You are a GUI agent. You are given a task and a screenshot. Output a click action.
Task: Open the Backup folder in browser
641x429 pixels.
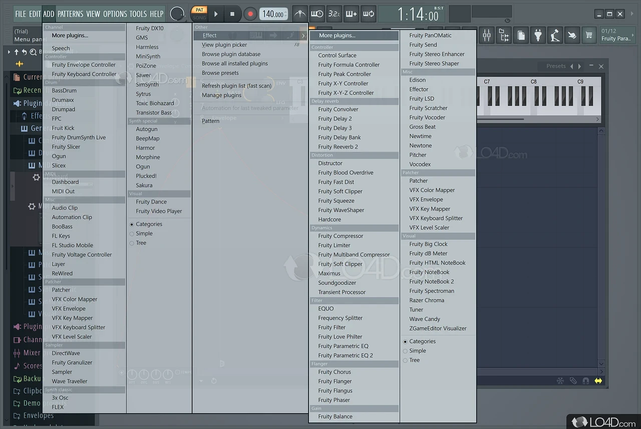tap(17, 378)
